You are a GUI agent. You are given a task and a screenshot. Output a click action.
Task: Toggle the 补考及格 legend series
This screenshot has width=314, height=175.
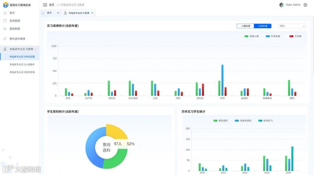(273, 36)
